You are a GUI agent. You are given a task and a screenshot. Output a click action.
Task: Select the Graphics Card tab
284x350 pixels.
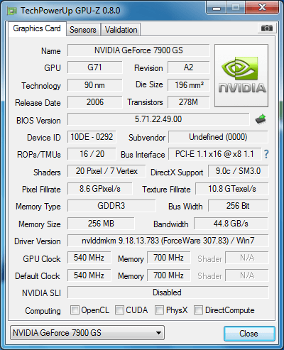pyautogui.click(x=37, y=28)
